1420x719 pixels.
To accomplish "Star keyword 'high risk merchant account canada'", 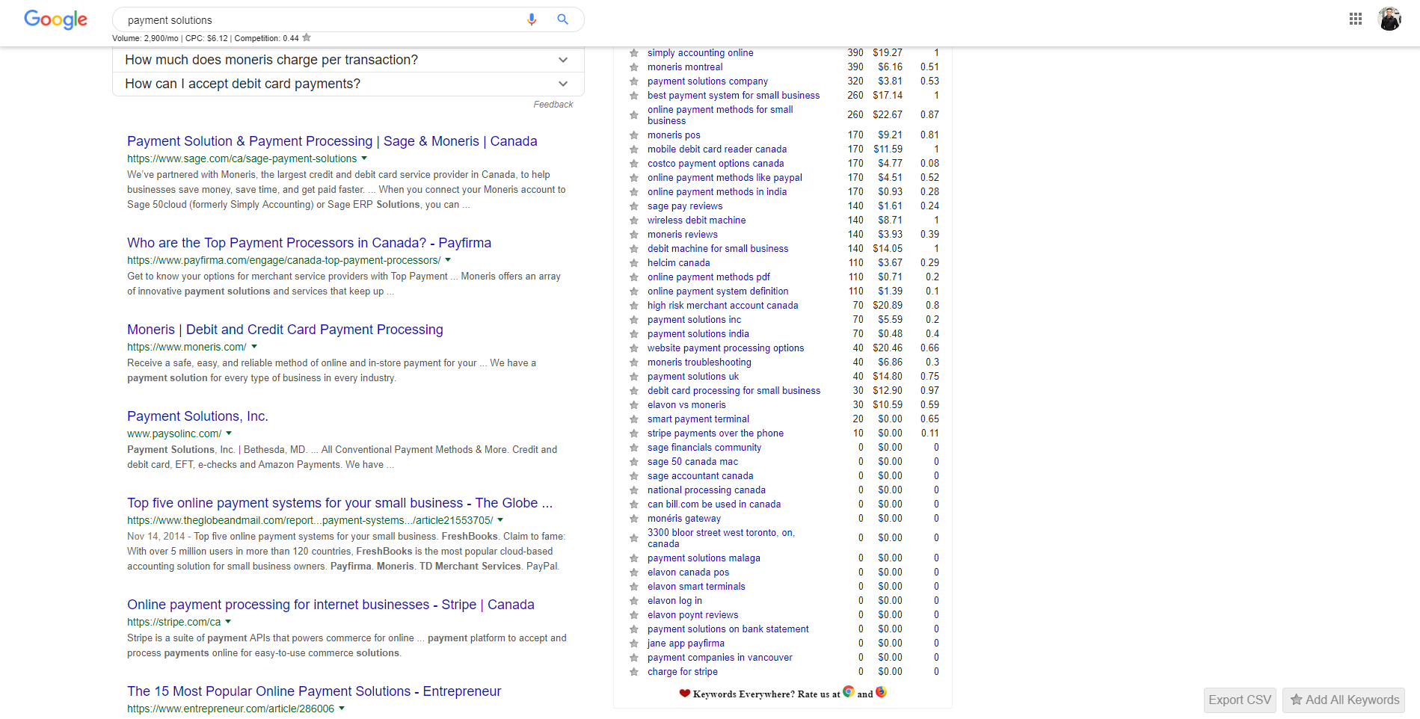I will pyautogui.click(x=634, y=306).
